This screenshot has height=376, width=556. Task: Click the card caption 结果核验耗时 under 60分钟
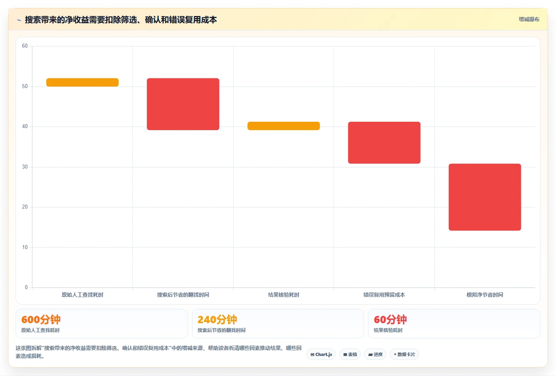coord(388,330)
